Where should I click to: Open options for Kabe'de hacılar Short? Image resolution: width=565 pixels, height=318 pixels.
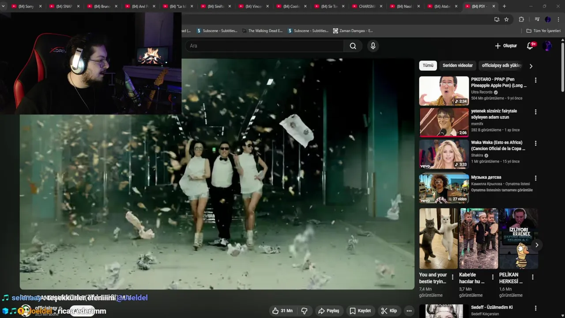click(x=493, y=277)
